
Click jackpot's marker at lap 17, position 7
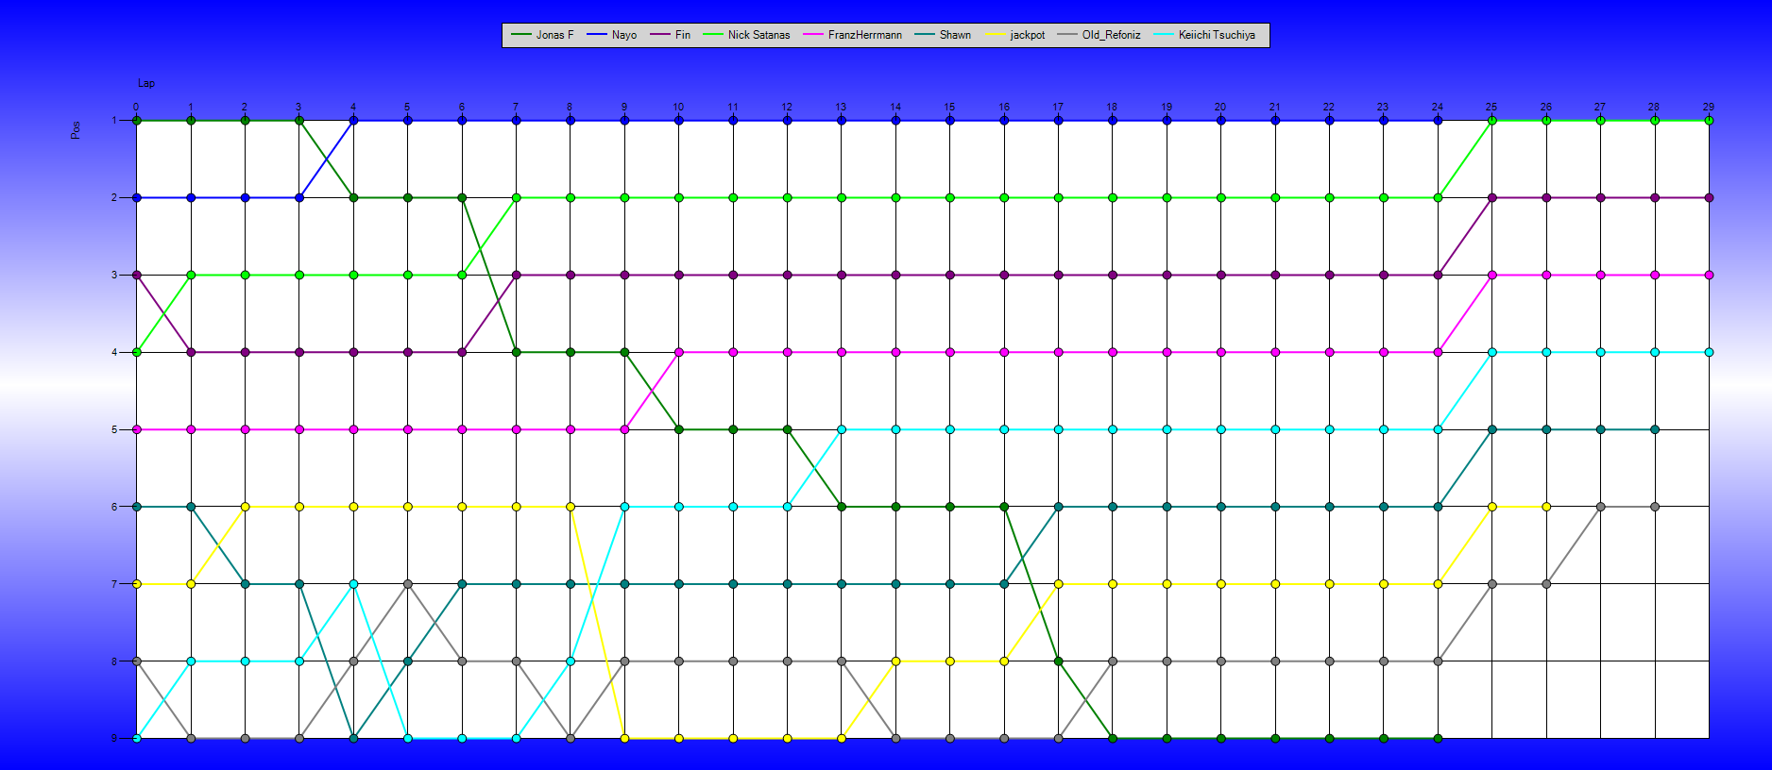click(1058, 584)
